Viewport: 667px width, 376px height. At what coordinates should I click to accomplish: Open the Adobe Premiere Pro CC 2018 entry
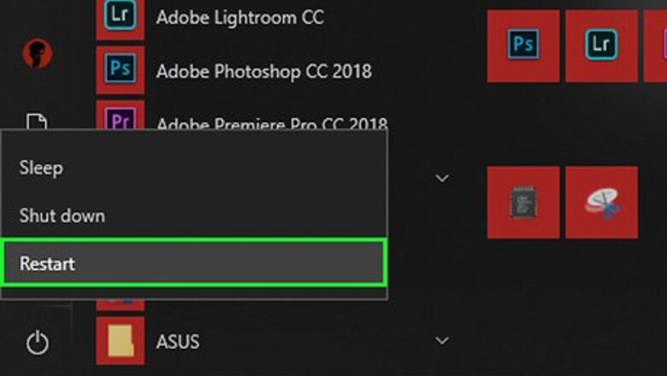coord(272,123)
